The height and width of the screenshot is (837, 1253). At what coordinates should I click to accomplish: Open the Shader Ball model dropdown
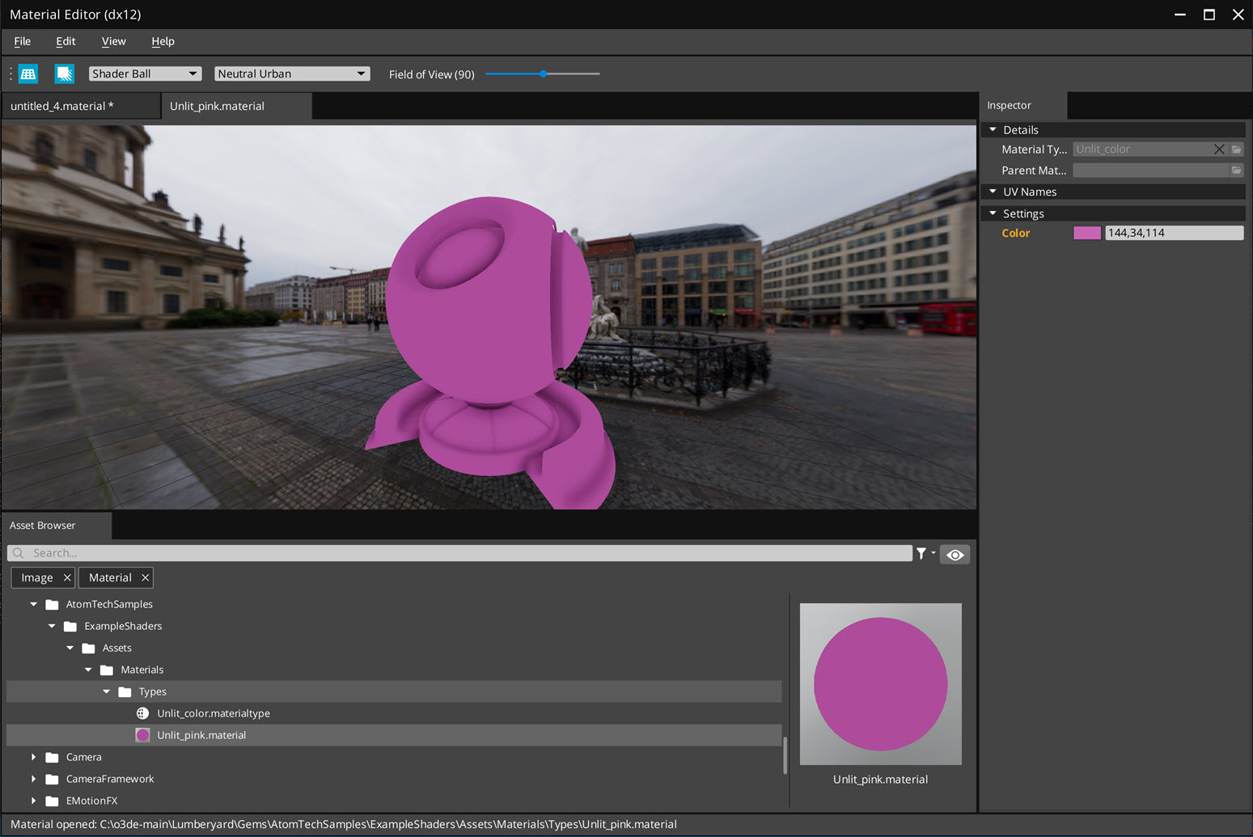(x=145, y=73)
